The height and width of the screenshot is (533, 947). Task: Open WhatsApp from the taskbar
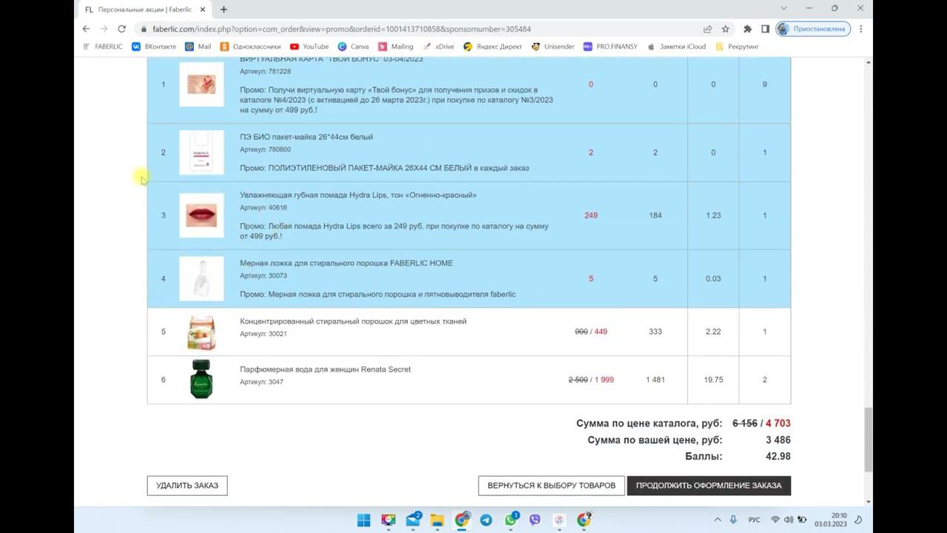pos(510,520)
